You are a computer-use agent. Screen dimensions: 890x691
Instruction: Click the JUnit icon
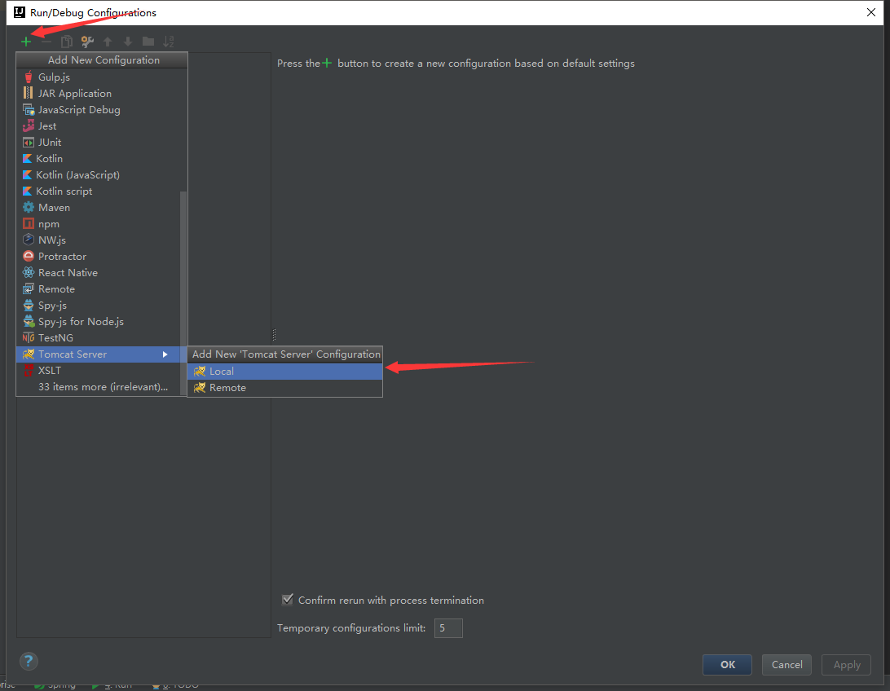tap(29, 143)
